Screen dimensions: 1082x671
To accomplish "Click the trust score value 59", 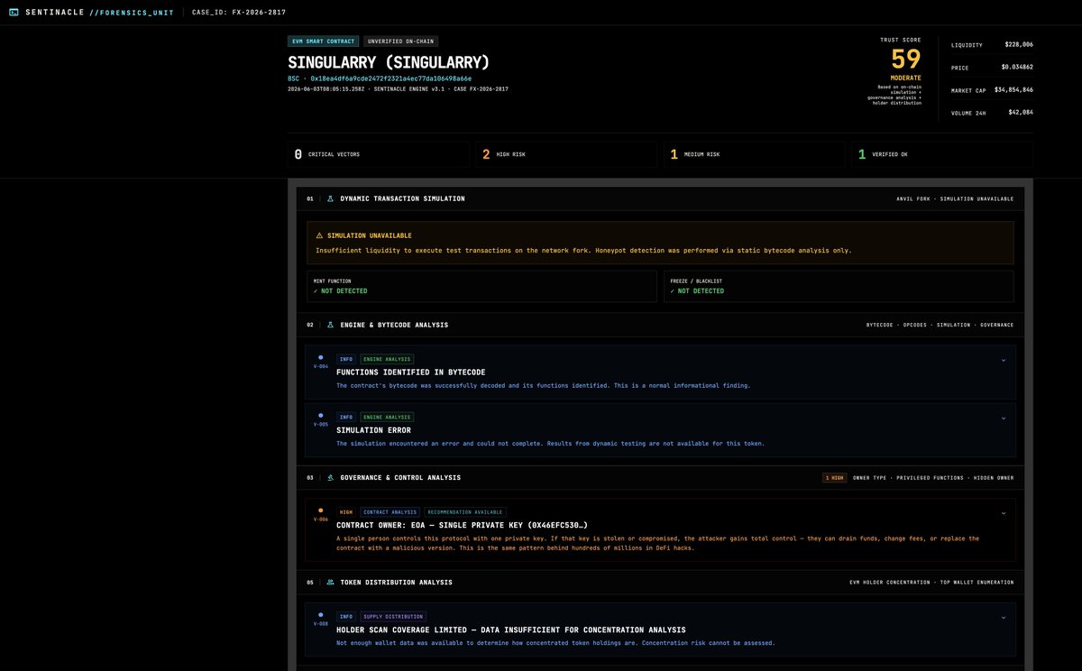I will (x=906, y=60).
